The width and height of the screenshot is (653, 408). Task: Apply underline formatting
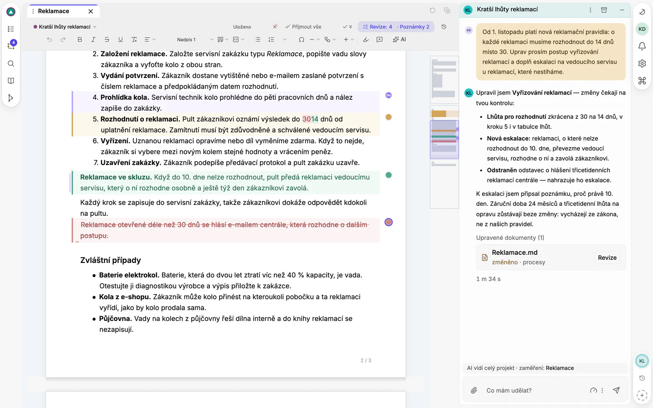click(121, 39)
